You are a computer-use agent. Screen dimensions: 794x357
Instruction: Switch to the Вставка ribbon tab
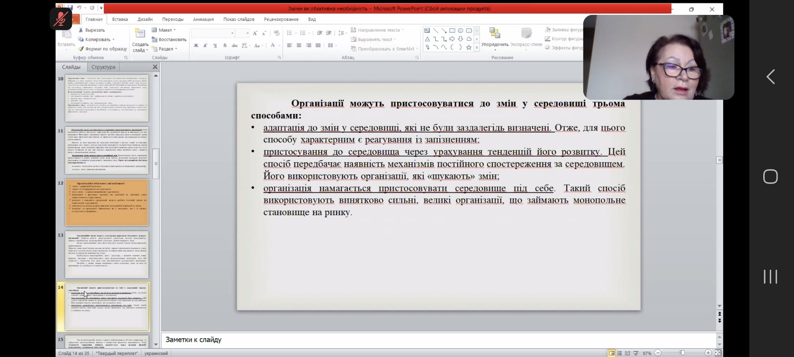tap(120, 19)
